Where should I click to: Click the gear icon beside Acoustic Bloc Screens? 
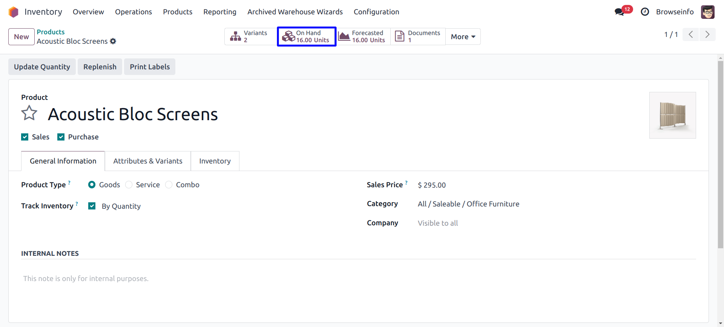[x=113, y=41]
